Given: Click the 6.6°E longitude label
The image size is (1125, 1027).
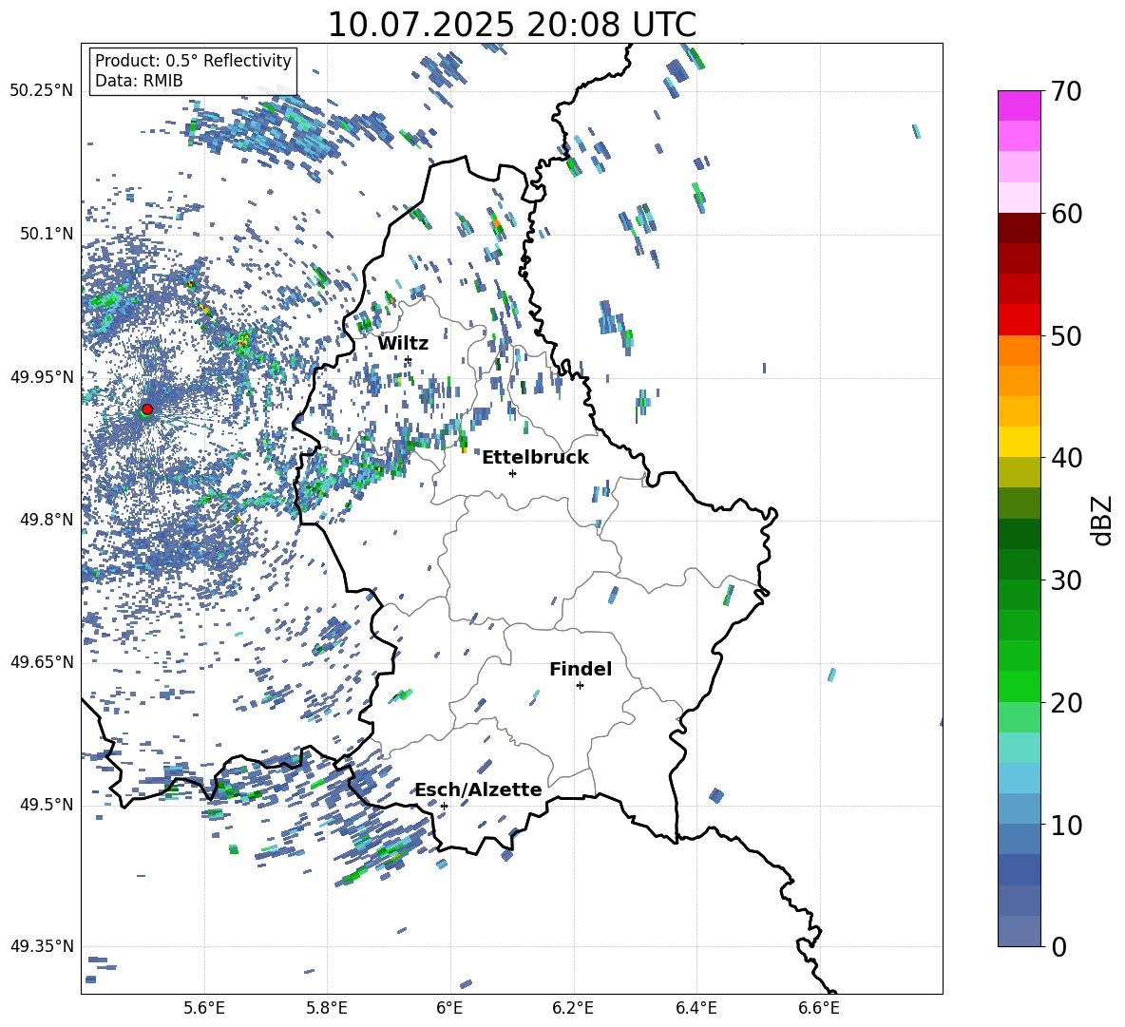Looking at the screenshot, I should pos(819,1008).
